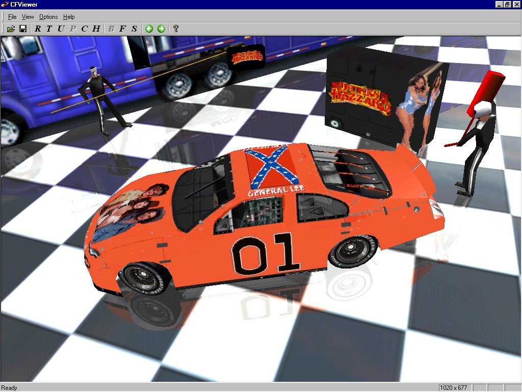Click the 3D car preview viewport
This screenshot has width=522, height=392.
point(260,209)
